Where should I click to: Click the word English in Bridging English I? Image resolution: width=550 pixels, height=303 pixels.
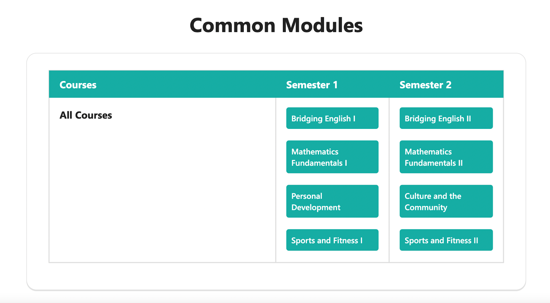click(338, 119)
